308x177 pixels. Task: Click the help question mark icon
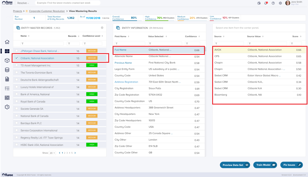(273, 3)
